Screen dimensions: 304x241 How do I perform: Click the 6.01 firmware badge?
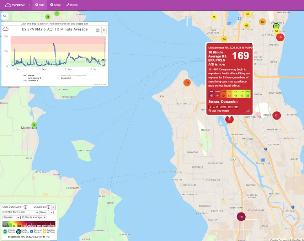click(236, 107)
